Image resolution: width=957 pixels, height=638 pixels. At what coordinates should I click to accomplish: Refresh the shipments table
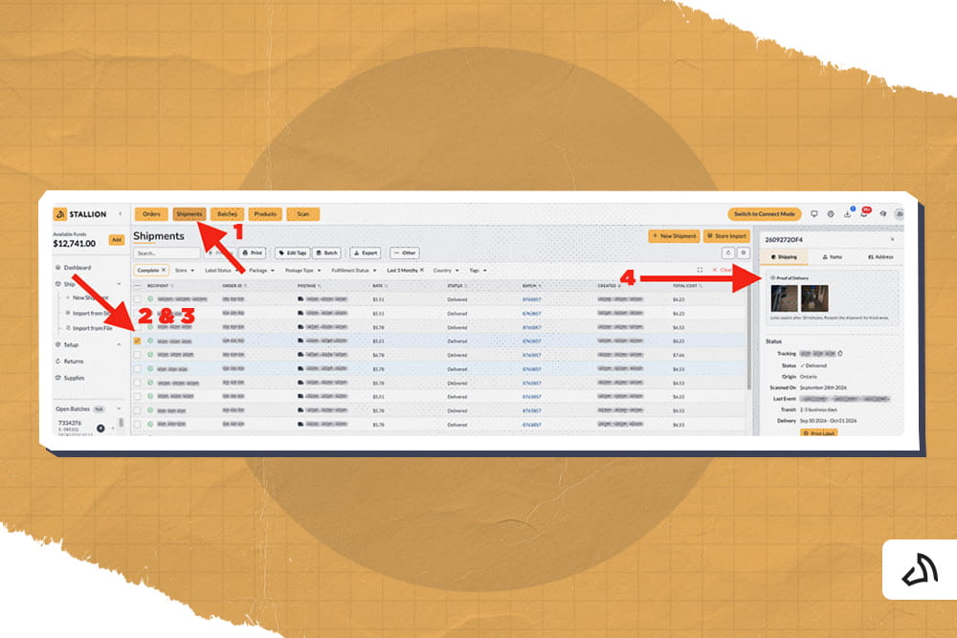click(x=728, y=253)
